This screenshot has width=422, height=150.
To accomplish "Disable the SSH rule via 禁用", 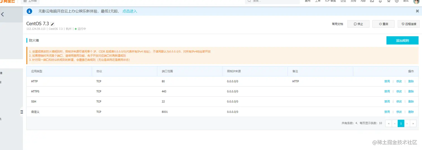I will point(387,101).
